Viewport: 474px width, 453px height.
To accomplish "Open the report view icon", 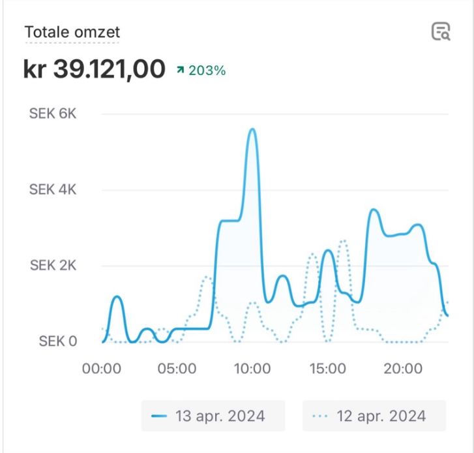I will [x=441, y=31].
